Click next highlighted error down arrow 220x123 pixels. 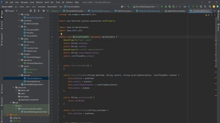pyautogui.click(x=215, y=15)
